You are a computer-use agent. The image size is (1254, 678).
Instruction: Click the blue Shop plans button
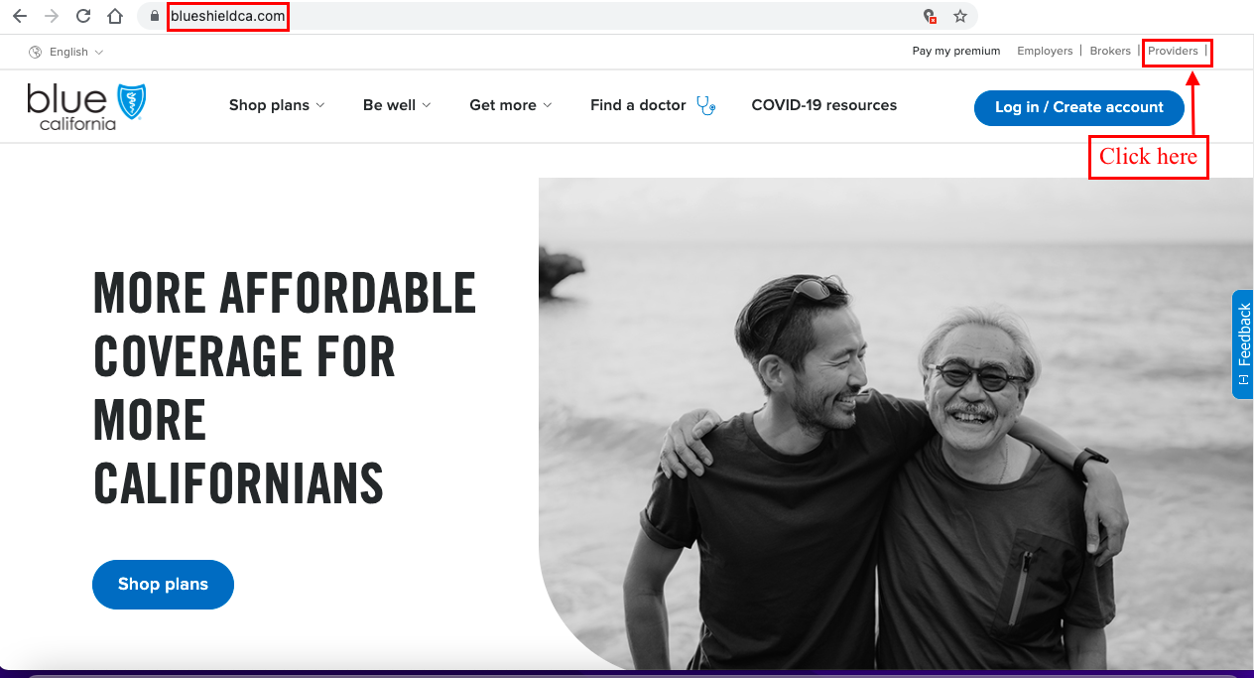(x=163, y=584)
